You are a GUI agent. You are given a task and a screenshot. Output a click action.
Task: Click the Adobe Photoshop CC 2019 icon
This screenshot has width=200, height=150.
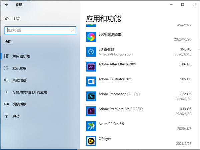point(91,96)
